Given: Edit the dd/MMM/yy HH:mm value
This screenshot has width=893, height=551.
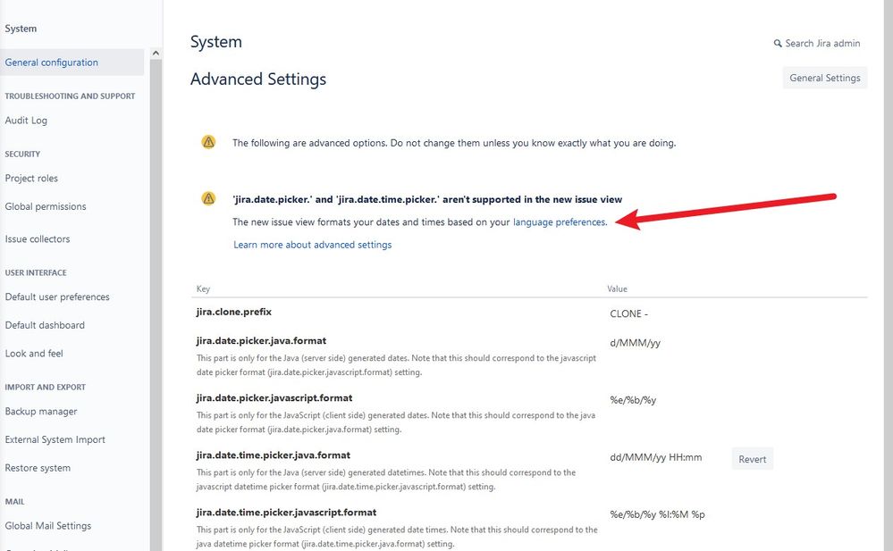Looking at the screenshot, I should pos(655,457).
